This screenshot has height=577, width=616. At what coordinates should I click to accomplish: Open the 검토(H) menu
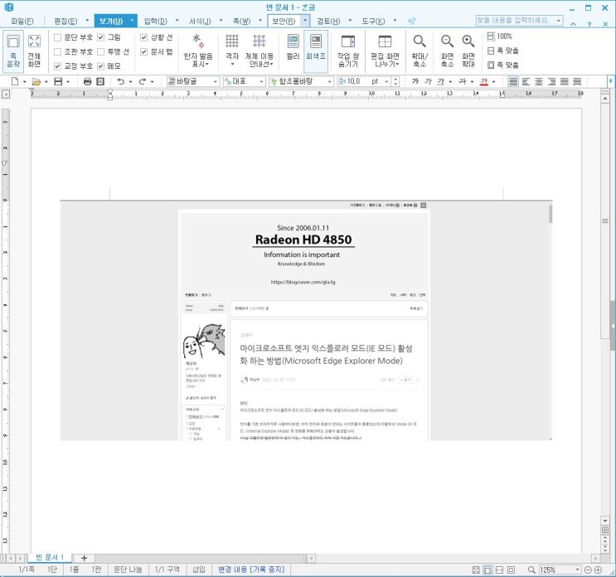[x=328, y=21]
